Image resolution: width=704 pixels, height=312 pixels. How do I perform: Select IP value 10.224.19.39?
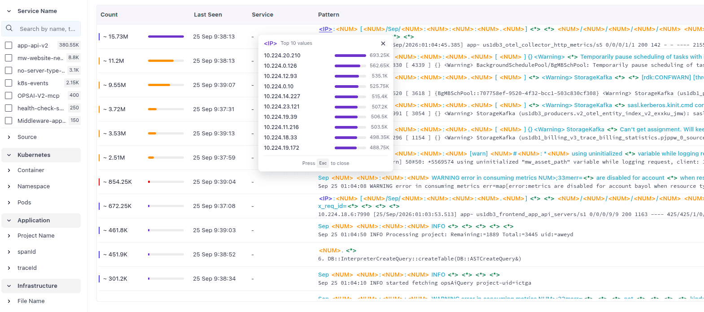click(280, 117)
